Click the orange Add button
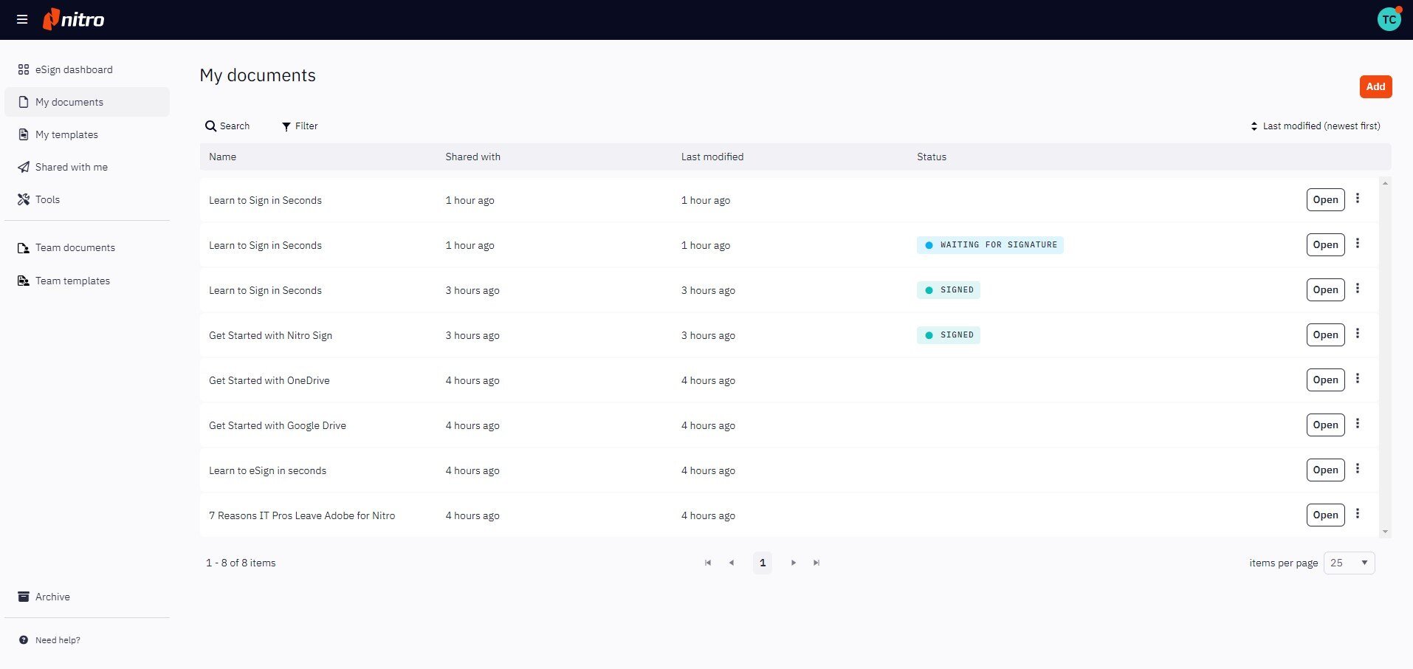Screen dimensions: 1413x669 point(1375,86)
